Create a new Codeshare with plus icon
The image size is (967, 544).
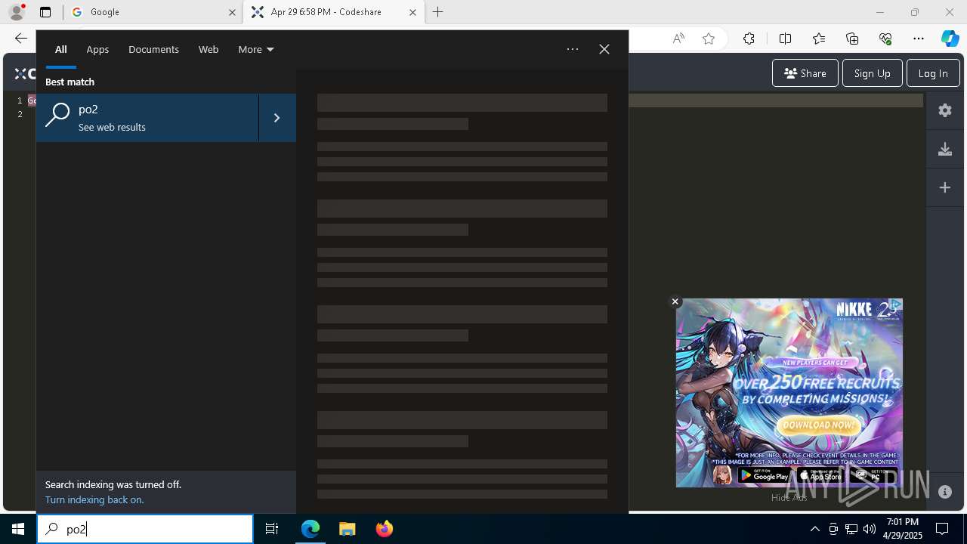[x=945, y=187]
